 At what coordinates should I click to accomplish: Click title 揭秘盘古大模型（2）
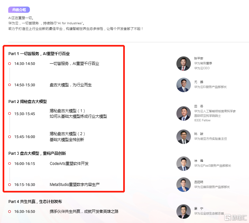[67, 134]
